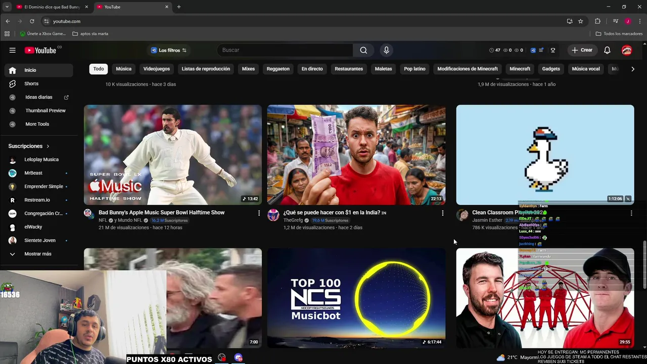647x364 pixels.
Task: Open aptos sta marta bookmark folder
Action: [90, 34]
